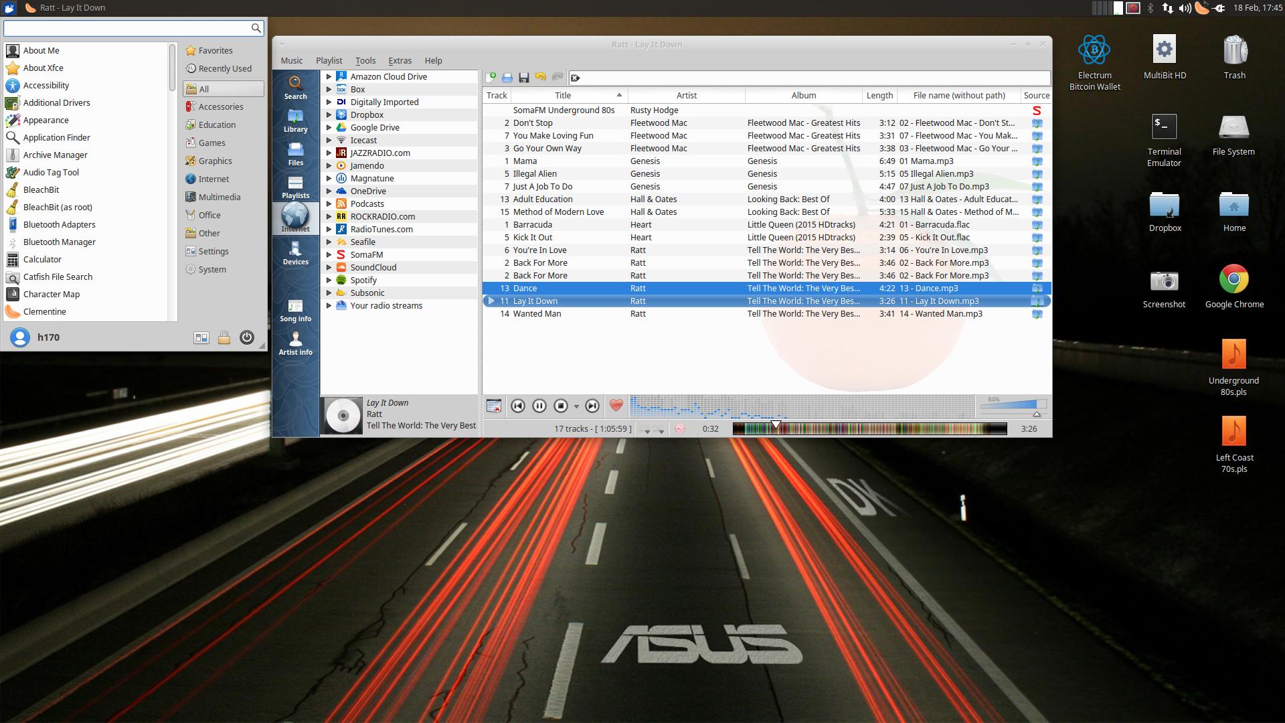
Task: Open MultiBit HD desktop icon
Action: [x=1165, y=57]
